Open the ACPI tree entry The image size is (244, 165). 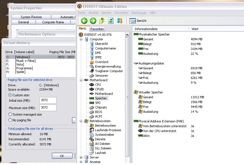[x=98, y=116]
